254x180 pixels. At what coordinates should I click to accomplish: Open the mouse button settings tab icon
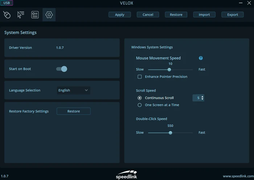point(7,15)
